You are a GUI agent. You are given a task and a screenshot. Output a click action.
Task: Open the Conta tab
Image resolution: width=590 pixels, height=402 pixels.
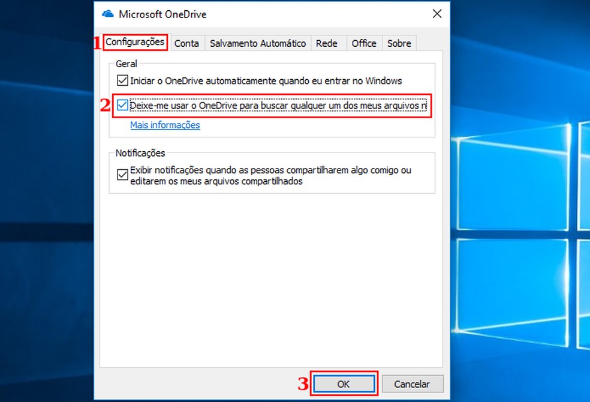pos(187,43)
